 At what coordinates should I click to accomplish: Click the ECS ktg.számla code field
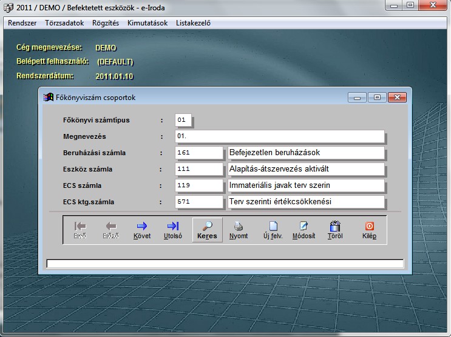(199, 202)
